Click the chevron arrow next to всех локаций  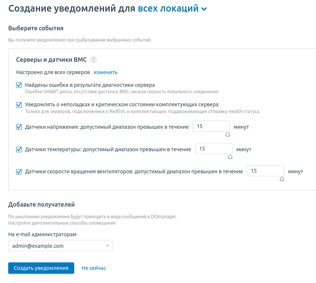tap(204, 9)
